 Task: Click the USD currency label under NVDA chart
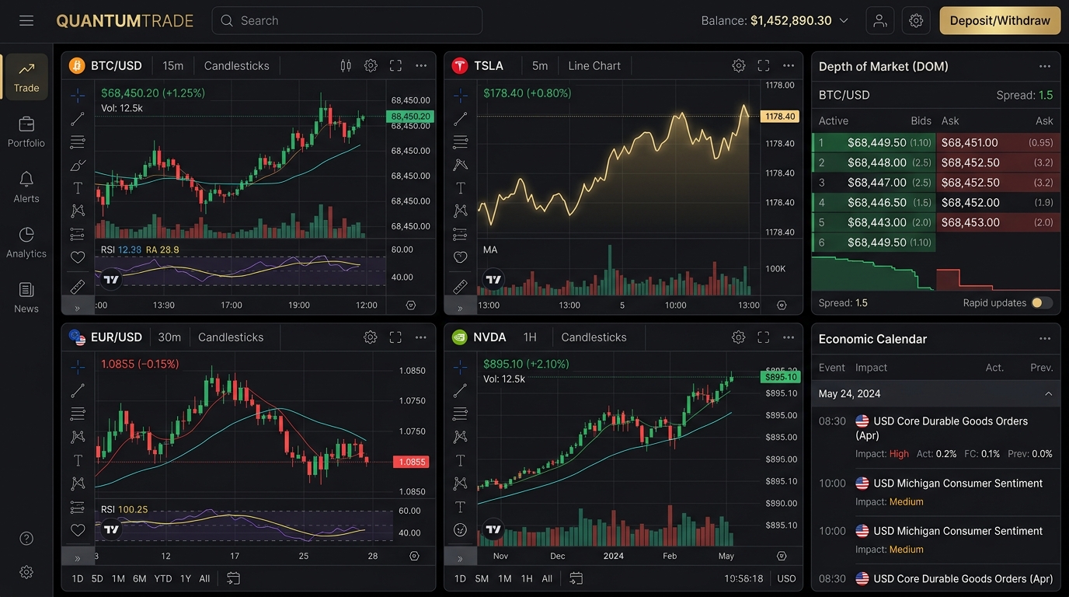coord(787,578)
